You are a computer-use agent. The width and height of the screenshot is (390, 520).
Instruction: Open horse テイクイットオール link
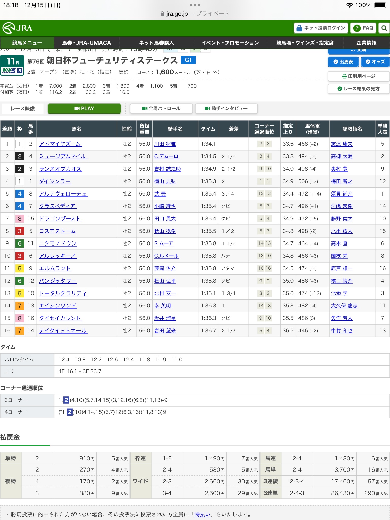coord(63,331)
